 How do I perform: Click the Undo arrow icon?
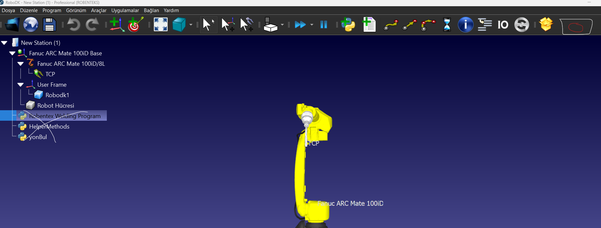[74, 25]
